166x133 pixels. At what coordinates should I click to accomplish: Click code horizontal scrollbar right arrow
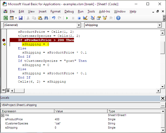[158, 91]
